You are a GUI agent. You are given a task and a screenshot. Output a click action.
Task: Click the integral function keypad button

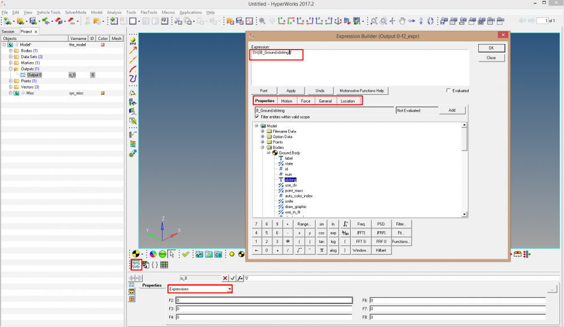coord(345,224)
